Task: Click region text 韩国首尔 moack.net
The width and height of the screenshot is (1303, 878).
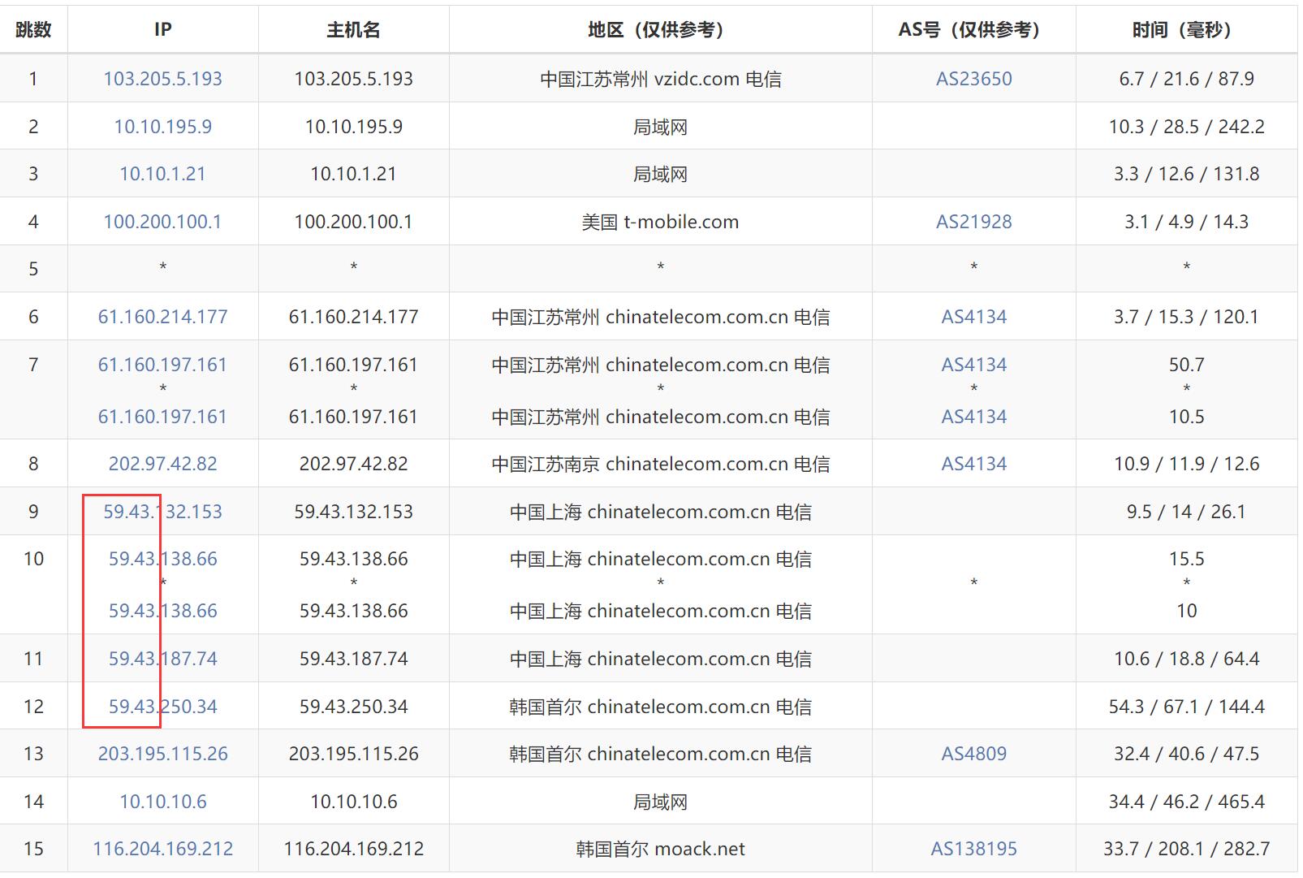Action: (x=660, y=849)
